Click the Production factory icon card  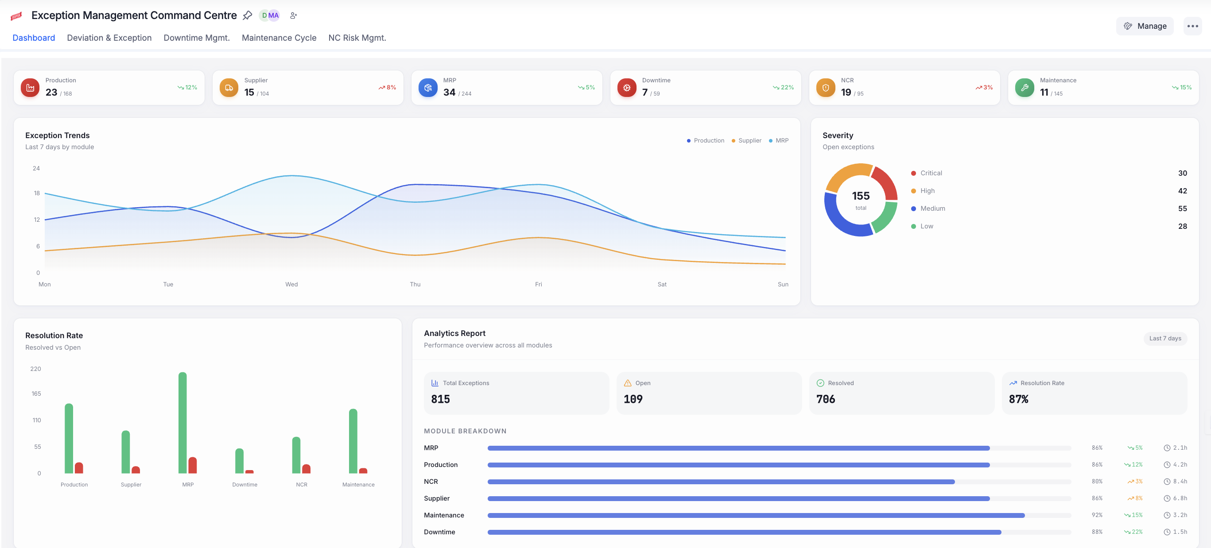30,87
